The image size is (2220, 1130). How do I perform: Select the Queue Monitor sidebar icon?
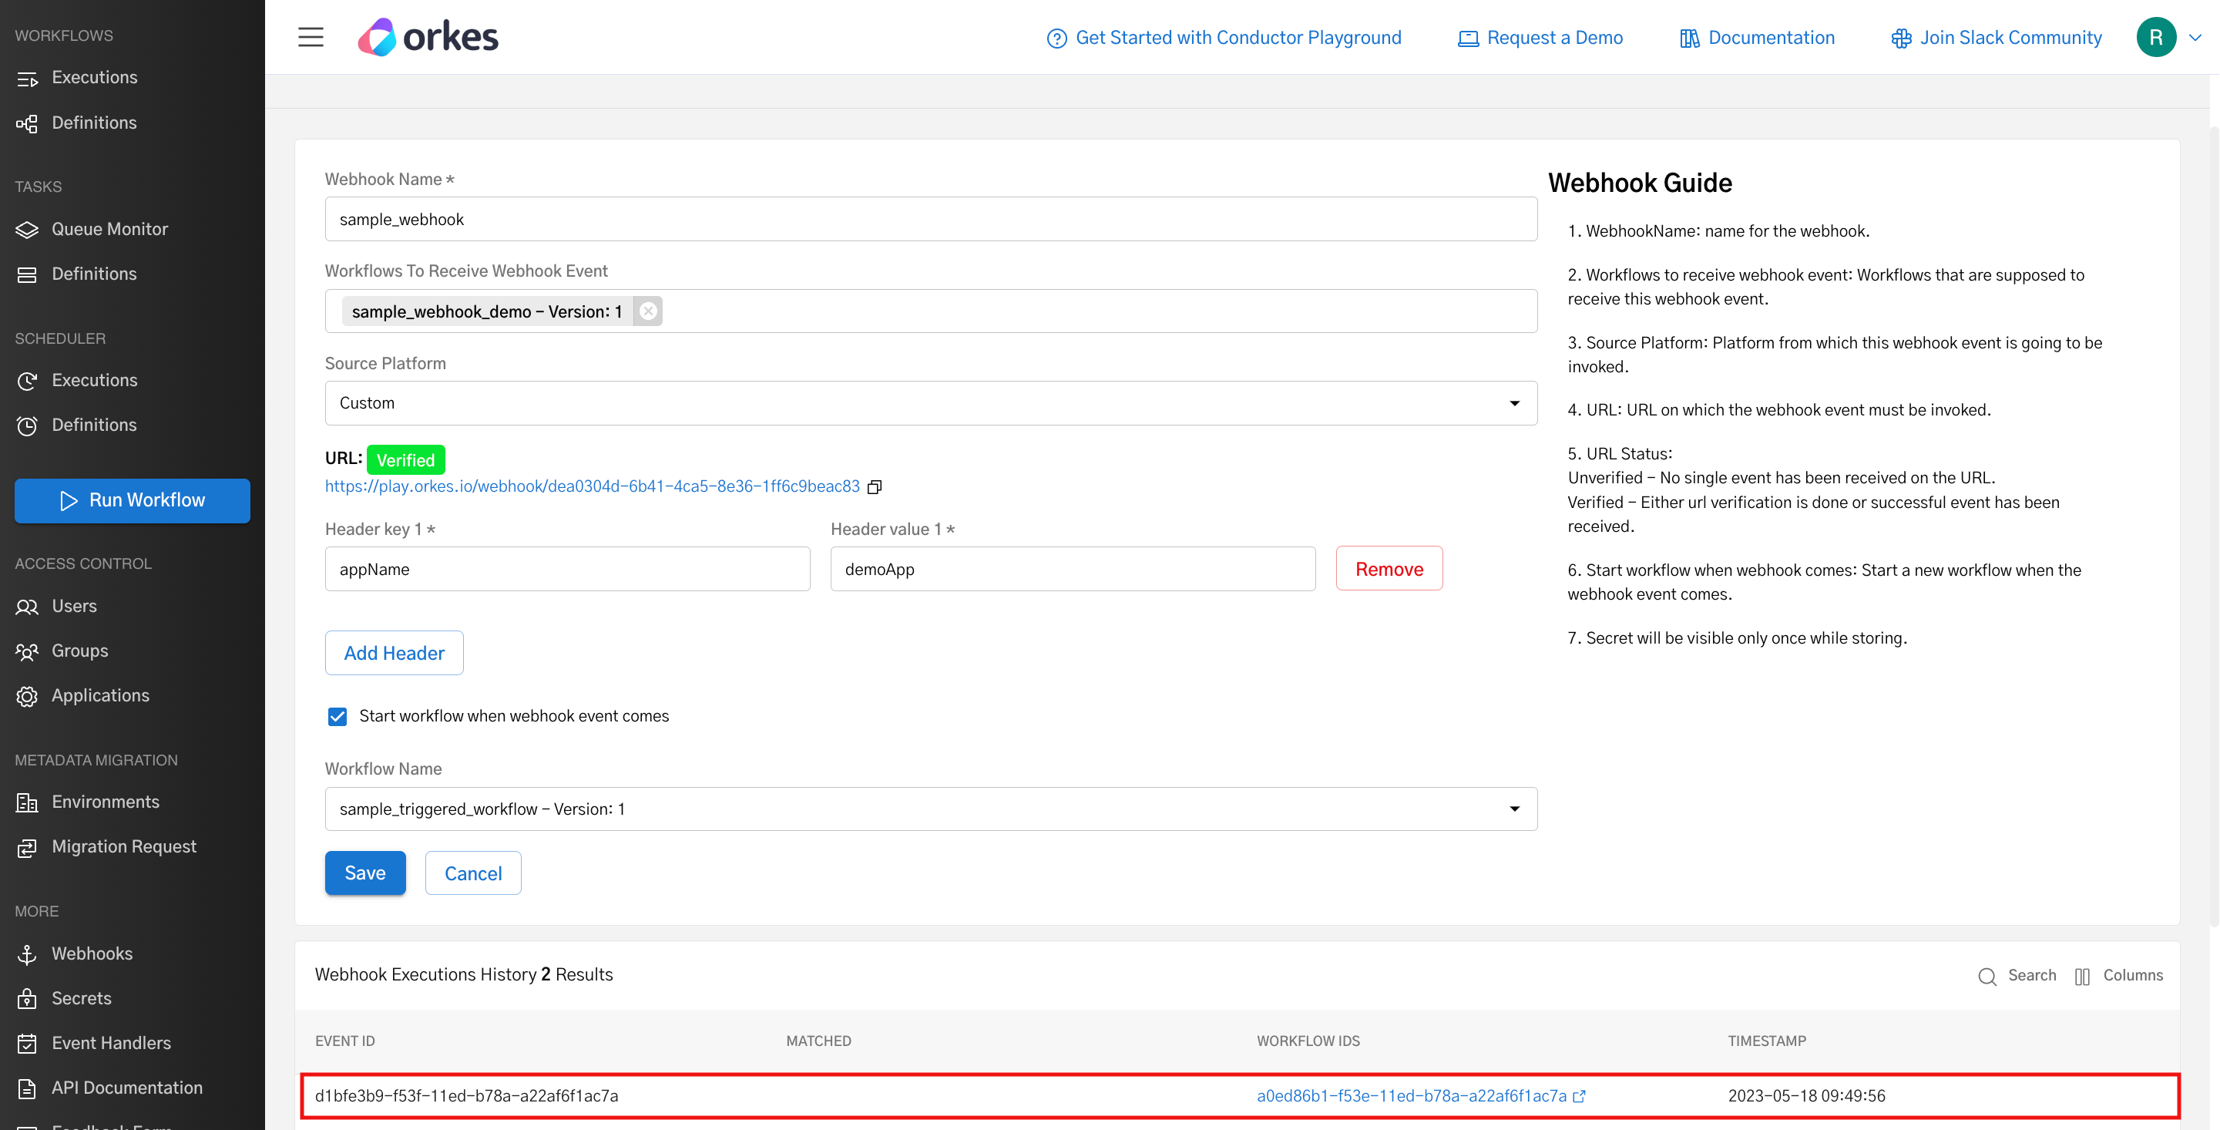point(27,228)
